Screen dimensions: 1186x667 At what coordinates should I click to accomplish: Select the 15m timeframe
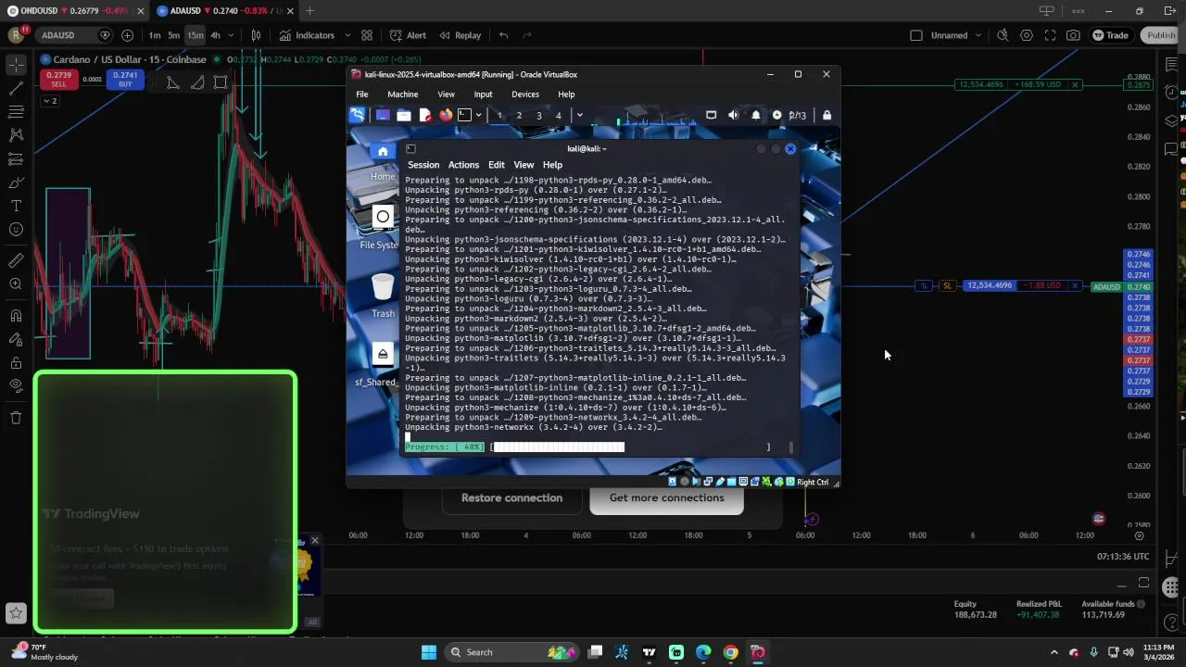[x=196, y=35]
